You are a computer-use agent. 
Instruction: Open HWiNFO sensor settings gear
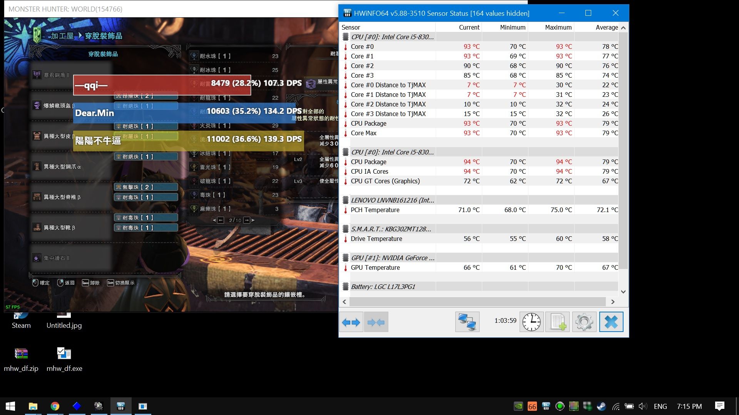(x=584, y=322)
